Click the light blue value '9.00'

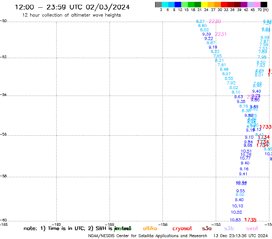pos(240,195)
